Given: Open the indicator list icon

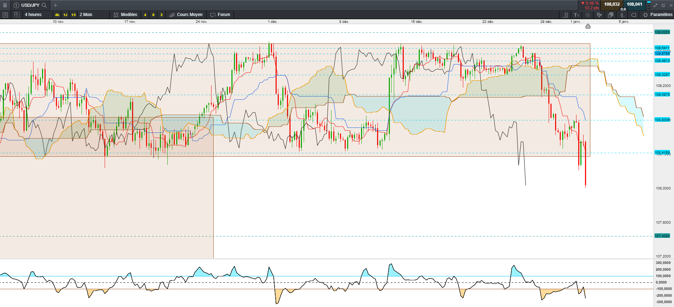Looking at the screenshot, I should (565, 15).
